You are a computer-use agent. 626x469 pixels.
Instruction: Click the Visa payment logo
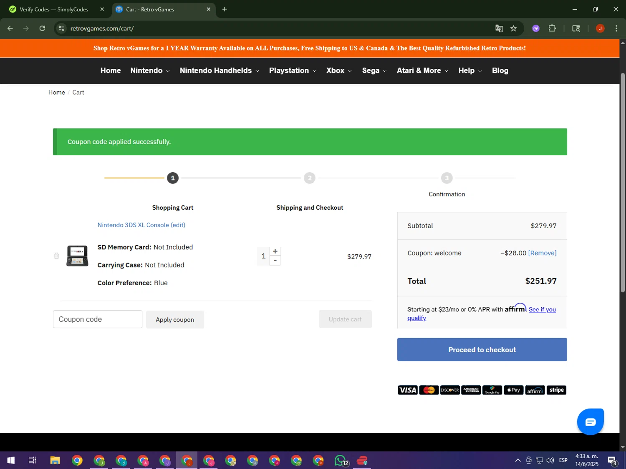408,390
